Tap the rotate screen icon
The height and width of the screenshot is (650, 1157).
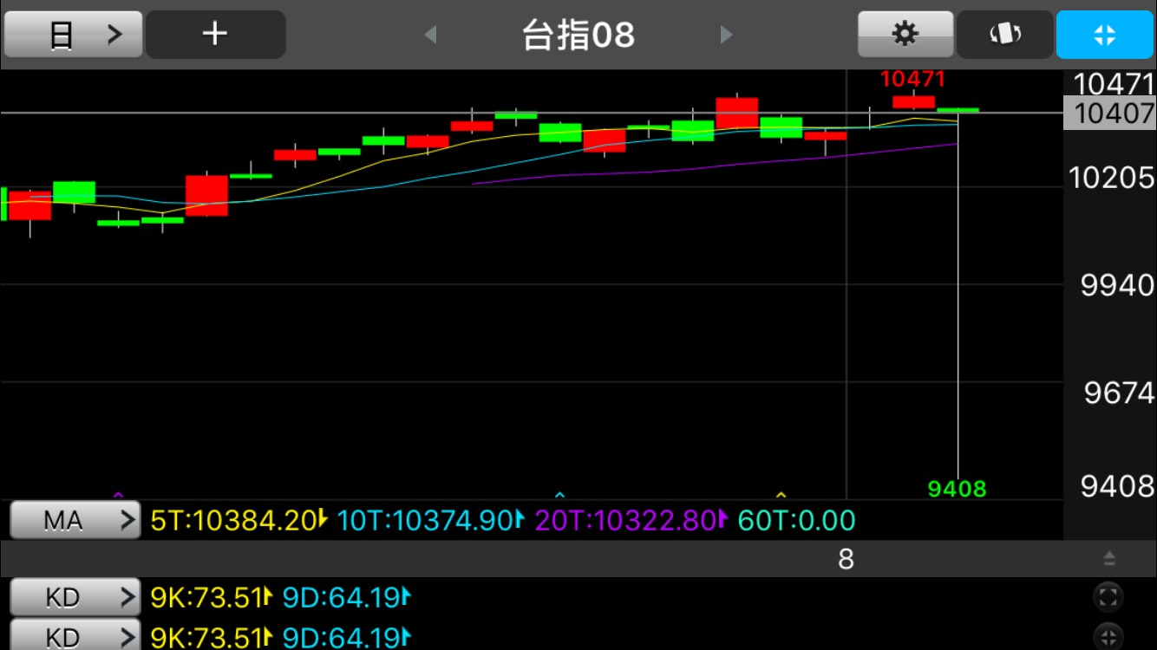pos(1005,35)
